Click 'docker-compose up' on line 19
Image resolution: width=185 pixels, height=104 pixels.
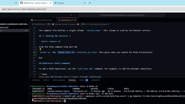pos(51,41)
